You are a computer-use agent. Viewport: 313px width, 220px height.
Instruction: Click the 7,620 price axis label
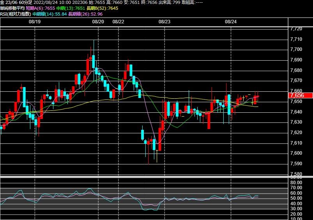pyautogui.click(x=296, y=133)
